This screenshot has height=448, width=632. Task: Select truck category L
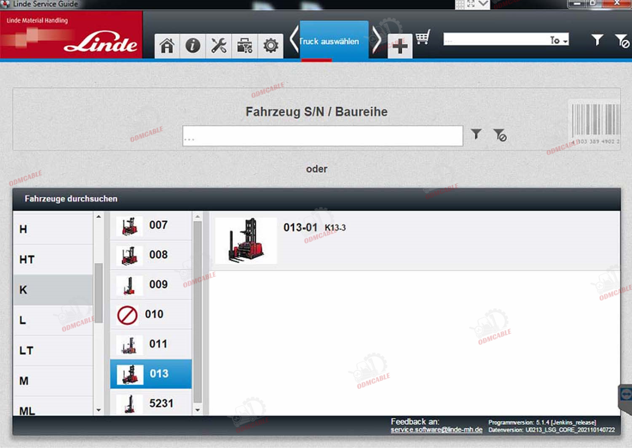(53, 320)
